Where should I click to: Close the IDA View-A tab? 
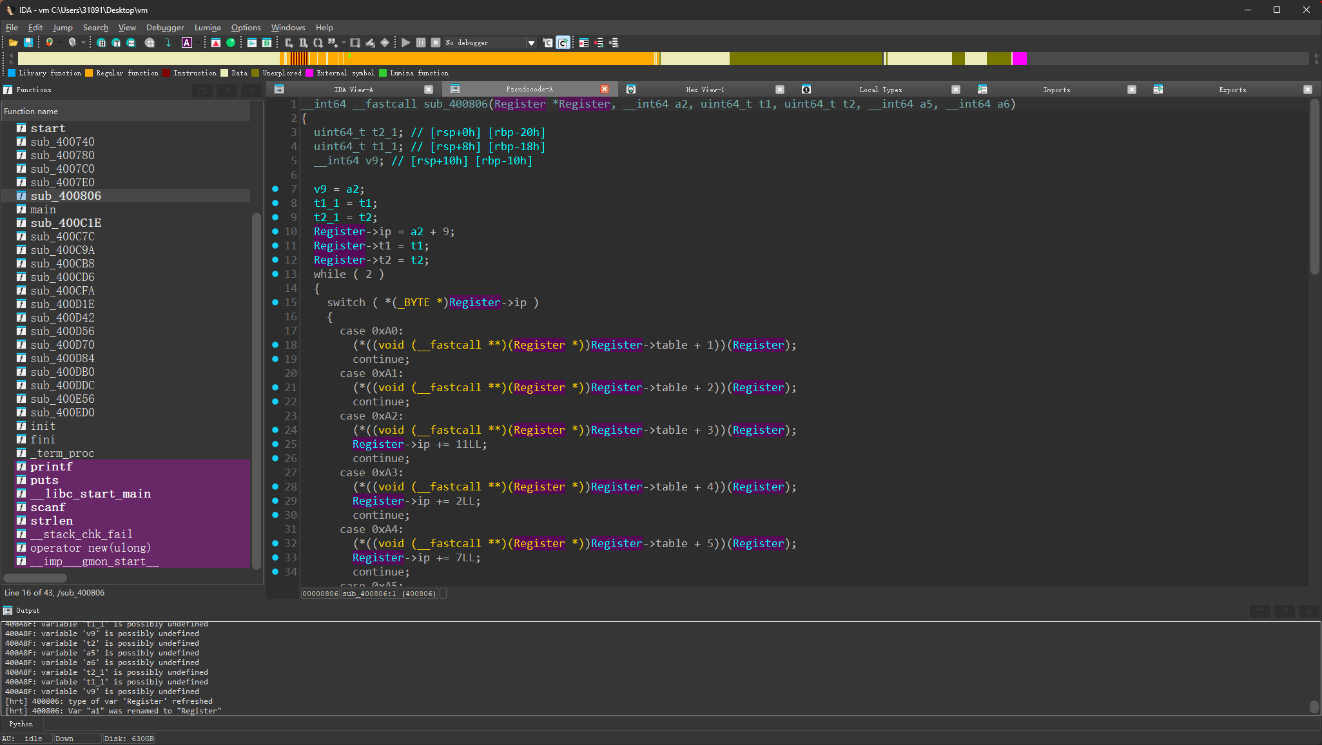click(429, 90)
